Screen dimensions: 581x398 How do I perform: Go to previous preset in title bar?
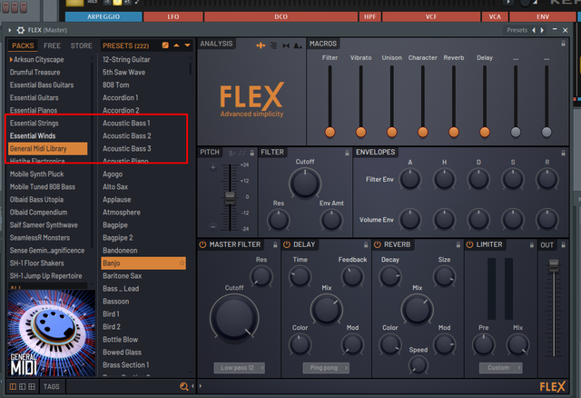tap(534, 30)
